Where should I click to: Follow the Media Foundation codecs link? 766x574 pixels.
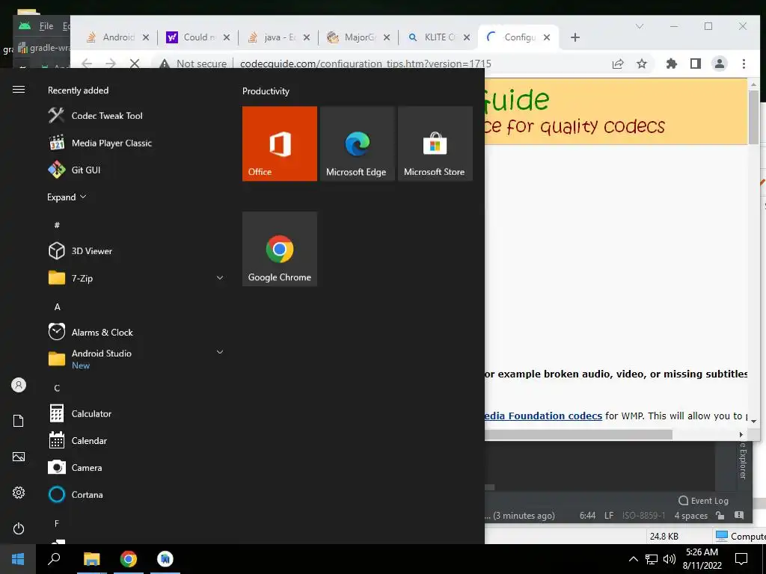click(x=543, y=416)
